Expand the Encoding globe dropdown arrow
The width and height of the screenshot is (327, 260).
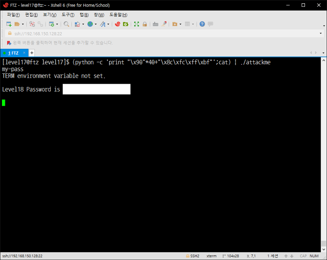click(96, 24)
